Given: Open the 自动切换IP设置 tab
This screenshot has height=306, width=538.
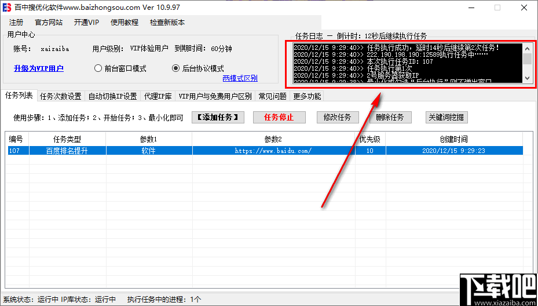Looking at the screenshot, I should click(x=113, y=97).
